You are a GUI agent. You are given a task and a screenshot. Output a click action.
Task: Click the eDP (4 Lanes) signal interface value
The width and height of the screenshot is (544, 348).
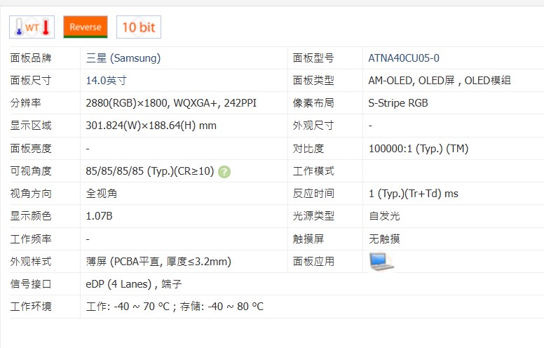point(118,284)
